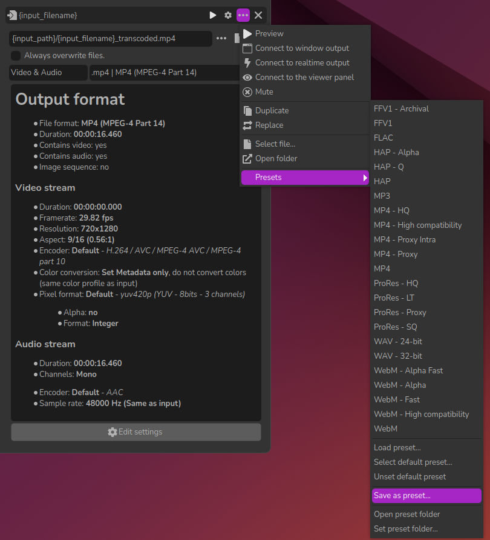Open settings via the header gear icon
The image size is (490, 540).
point(228,15)
